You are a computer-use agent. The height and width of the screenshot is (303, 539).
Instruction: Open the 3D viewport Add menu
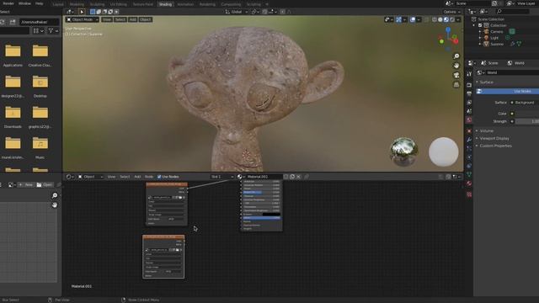(133, 19)
